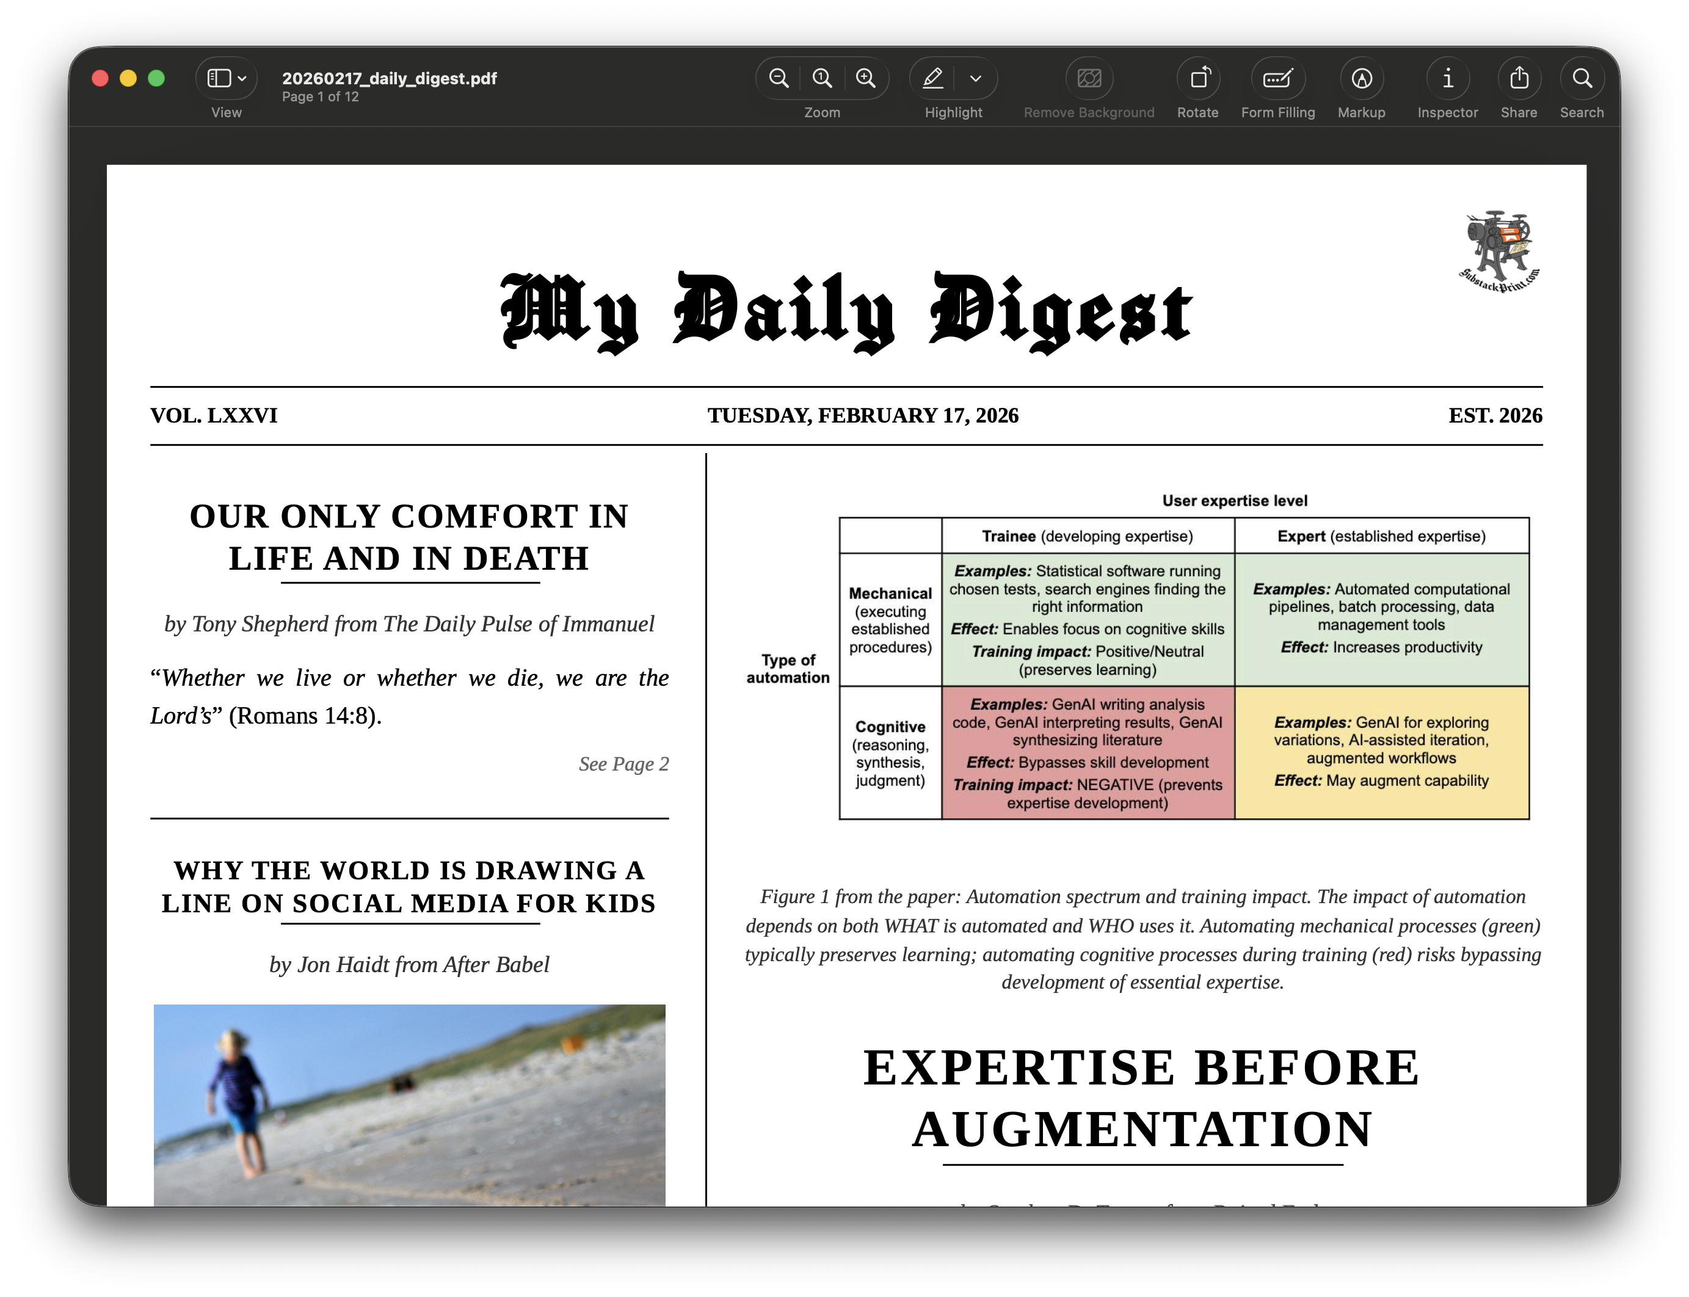
Task: Rotate the page with Rotate icon
Action: click(1198, 78)
